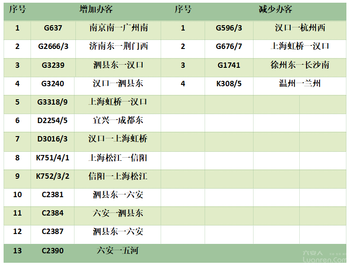350x265 pixels.
Task: Select the route '六安—泗县东'
Action: click(x=118, y=213)
